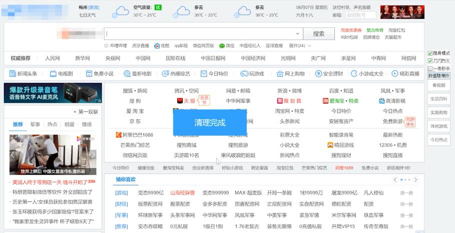Image resolution: width=455 pixels, height=233 pixels.
Task: Open the 第一观察 link
Action: click(x=88, y=112)
